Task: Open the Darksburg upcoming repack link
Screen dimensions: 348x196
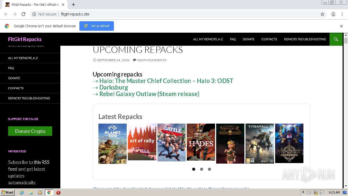Action: [113, 87]
